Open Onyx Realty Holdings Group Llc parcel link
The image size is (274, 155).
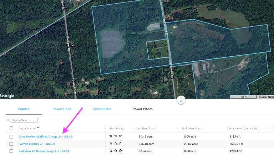pyautogui.click(x=45, y=136)
